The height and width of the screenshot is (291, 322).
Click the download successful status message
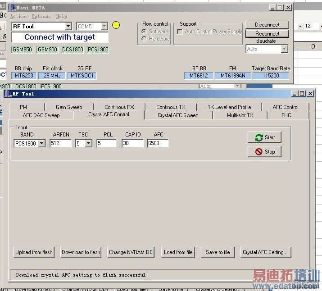81,275
